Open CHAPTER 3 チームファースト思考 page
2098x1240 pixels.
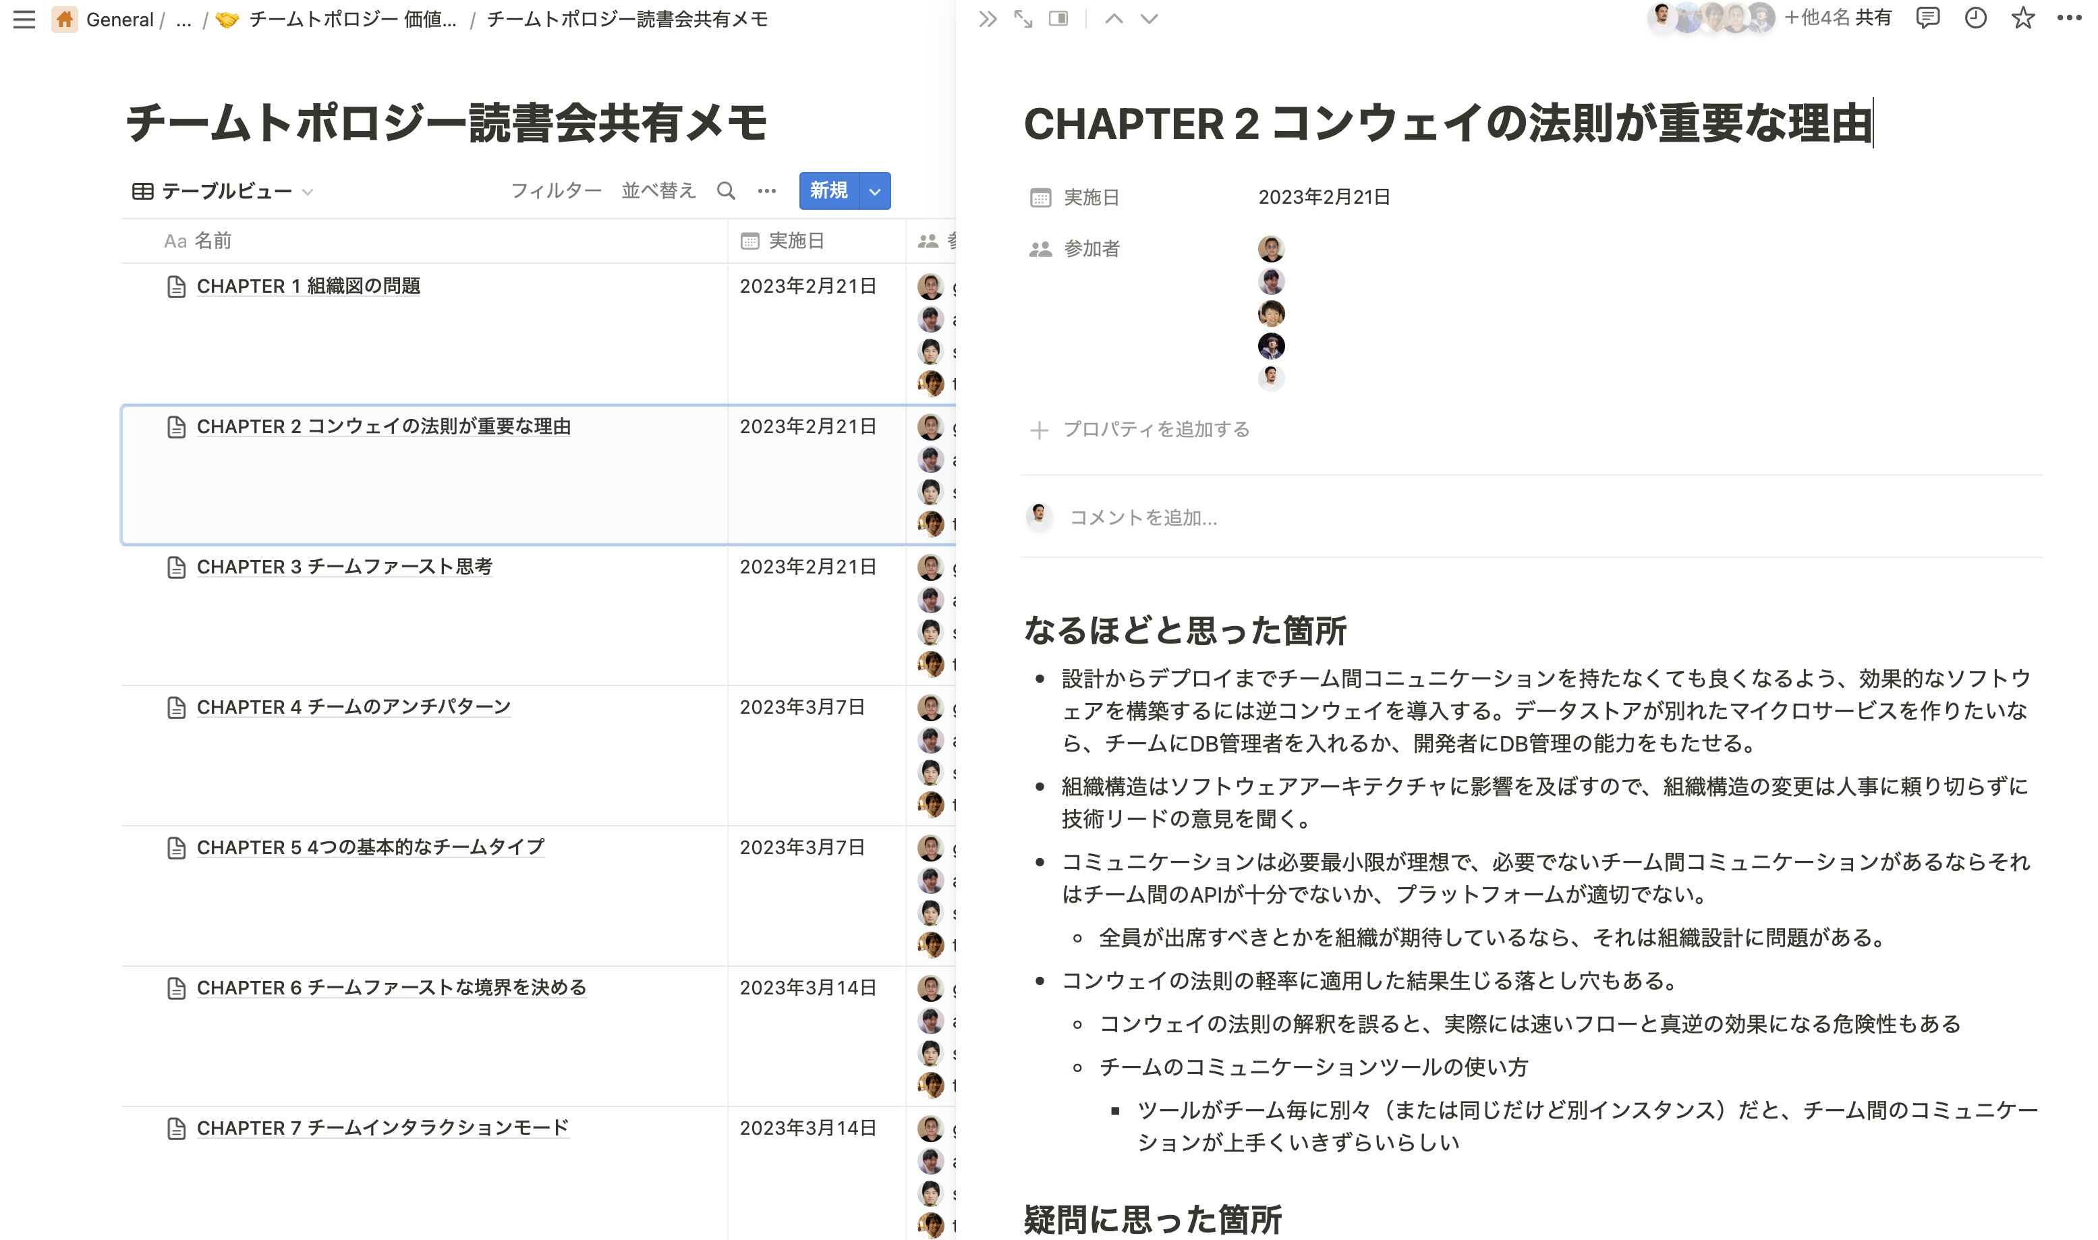pos(345,567)
